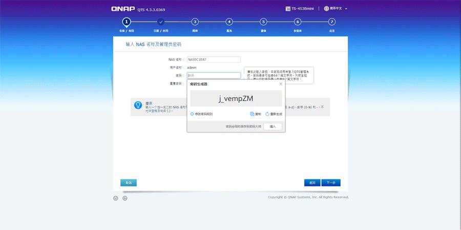The image size is (461, 230).
Task: Close the 密码生成器 password generator popup
Action: pyautogui.click(x=281, y=83)
